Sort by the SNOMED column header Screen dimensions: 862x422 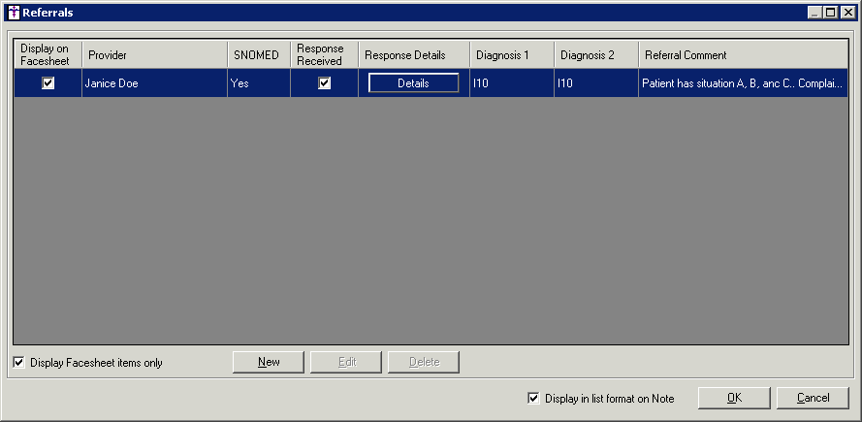258,55
